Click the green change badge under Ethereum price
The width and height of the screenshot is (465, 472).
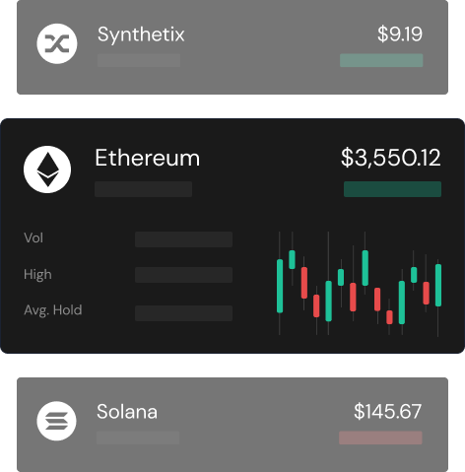tap(392, 189)
